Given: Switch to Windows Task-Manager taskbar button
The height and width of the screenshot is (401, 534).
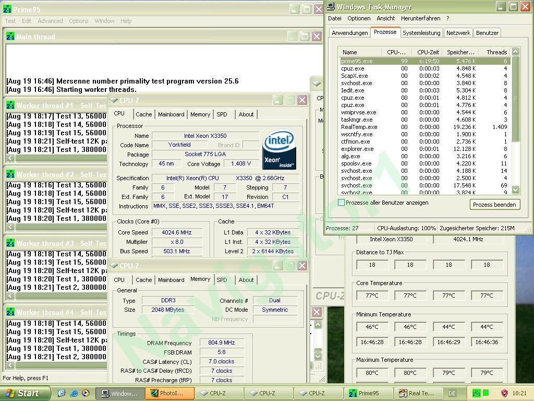Looking at the screenshot, I should pos(120,393).
